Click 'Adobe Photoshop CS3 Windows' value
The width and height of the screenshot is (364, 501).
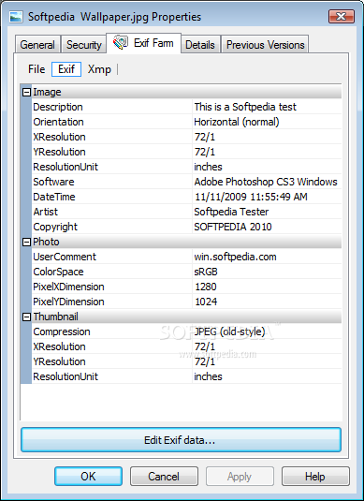(x=266, y=182)
